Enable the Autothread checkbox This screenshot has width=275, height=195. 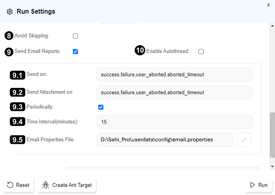pos(201,52)
